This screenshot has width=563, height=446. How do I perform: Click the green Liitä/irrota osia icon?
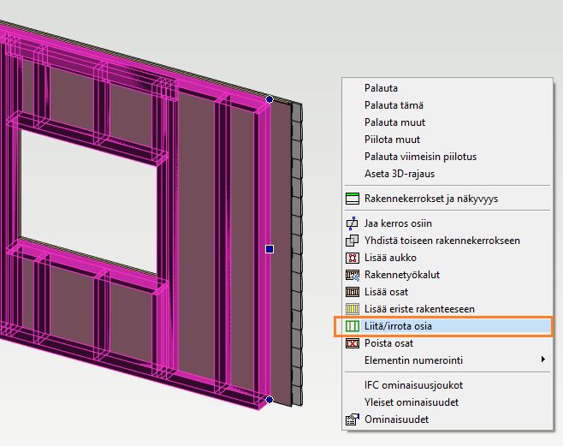point(352,326)
